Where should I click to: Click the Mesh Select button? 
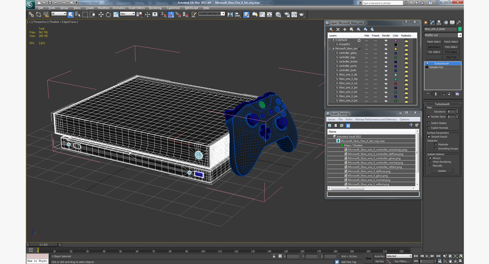(434, 42)
